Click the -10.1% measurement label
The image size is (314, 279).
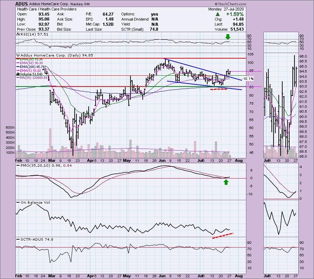pos(248,79)
